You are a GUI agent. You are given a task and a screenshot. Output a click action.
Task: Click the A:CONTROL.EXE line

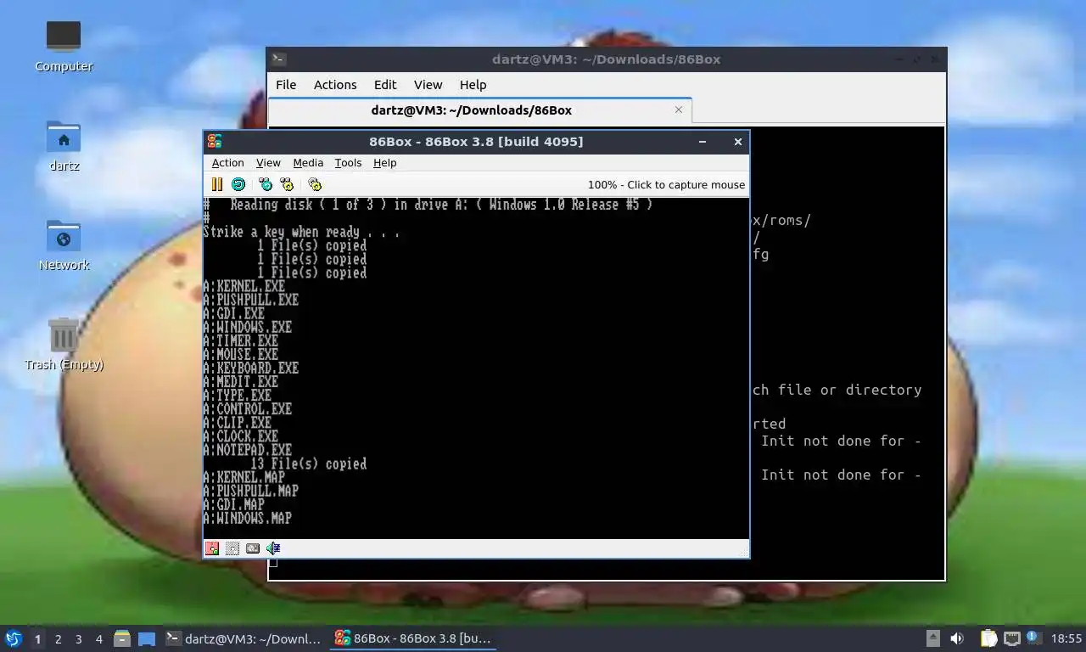point(248,409)
